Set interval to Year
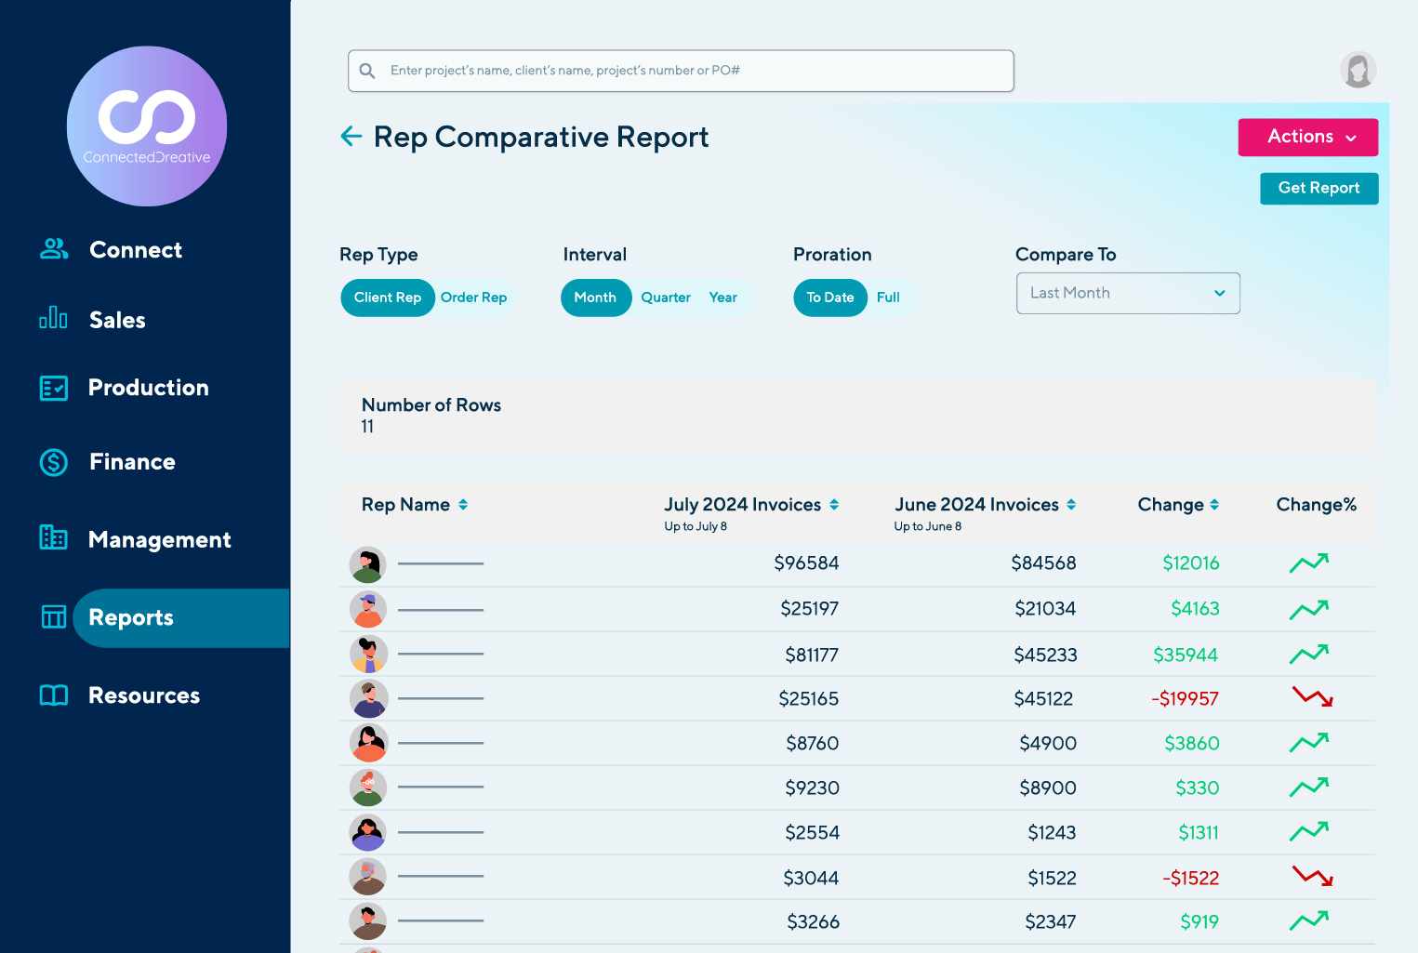 (x=723, y=298)
